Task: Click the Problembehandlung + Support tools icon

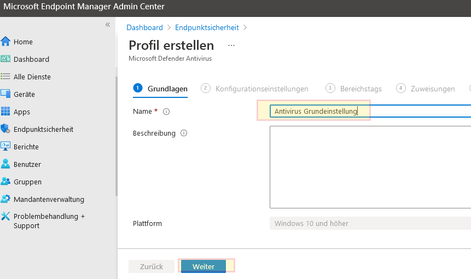Action: [6, 217]
